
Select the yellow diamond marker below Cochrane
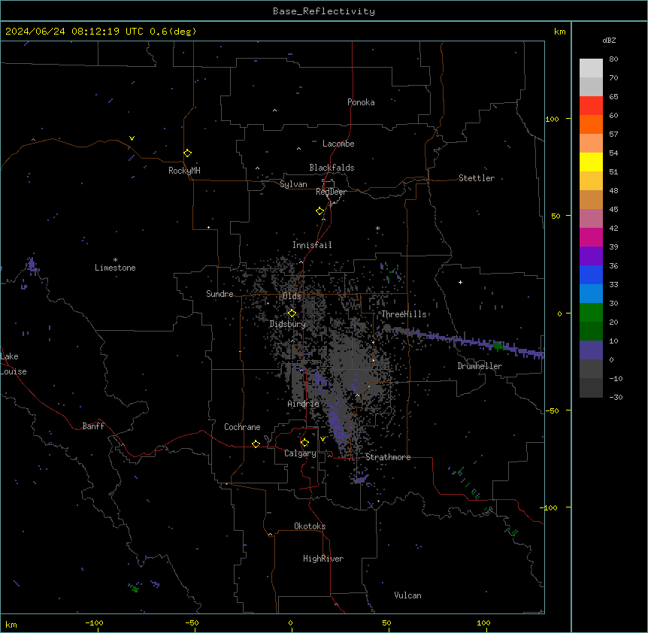(x=256, y=444)
